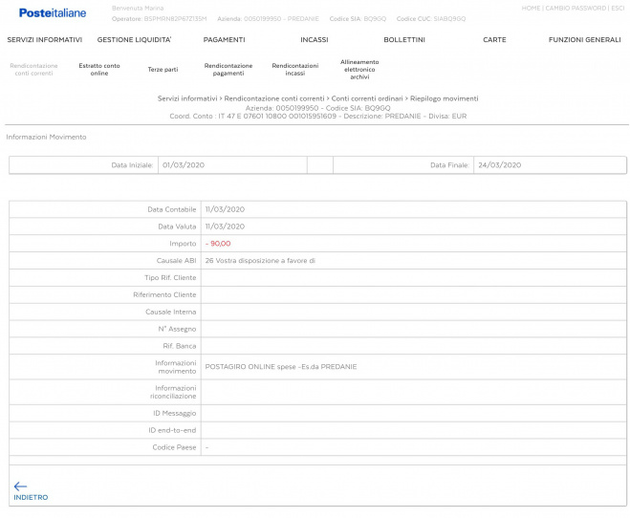Open the HOME link
Image resolution: width=630 pixels, height=518 pixels.
531,8
